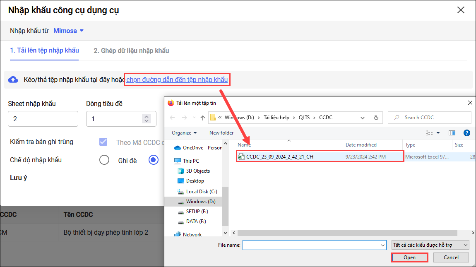Refresh the CCDC folder view
Viewport: 476px width, 267px height.
(376, 118)
